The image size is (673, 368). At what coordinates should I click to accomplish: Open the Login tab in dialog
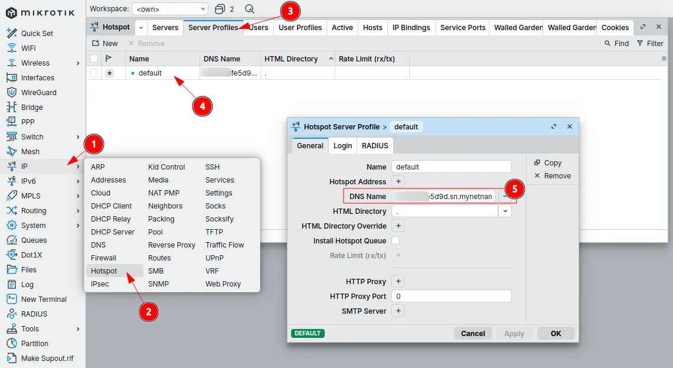pos(342,145)
